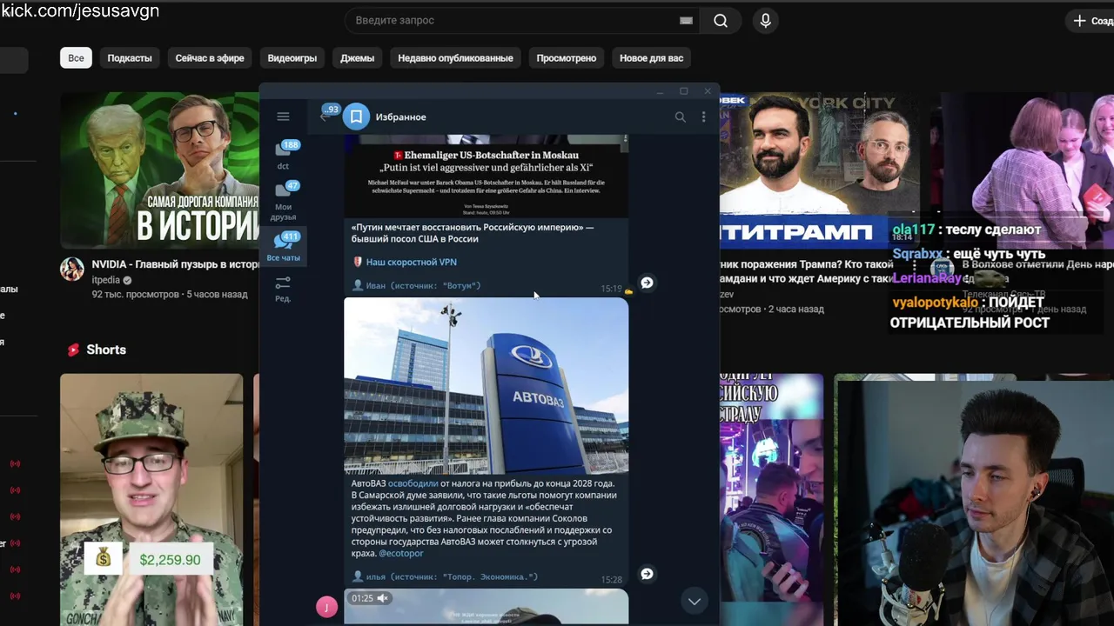The image size is (1114, 626).
Task: Forward the Putin ambassador post
Action: pos(647,283)
